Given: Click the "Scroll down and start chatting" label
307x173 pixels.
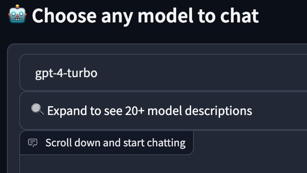Looking at the screenshot, I should click(115, 143).
